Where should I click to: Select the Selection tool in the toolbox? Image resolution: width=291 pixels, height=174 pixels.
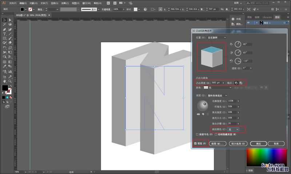(x=4, y=20)
